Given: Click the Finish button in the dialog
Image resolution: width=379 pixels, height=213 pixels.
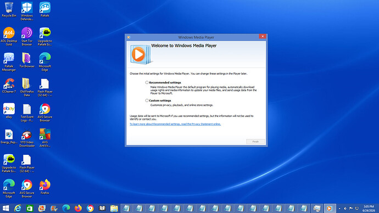Looking at the screenshot, I should click(x=255, y=142).
